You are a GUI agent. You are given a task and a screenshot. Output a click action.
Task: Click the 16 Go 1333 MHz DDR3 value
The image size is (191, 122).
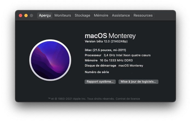tap(116, 60)
